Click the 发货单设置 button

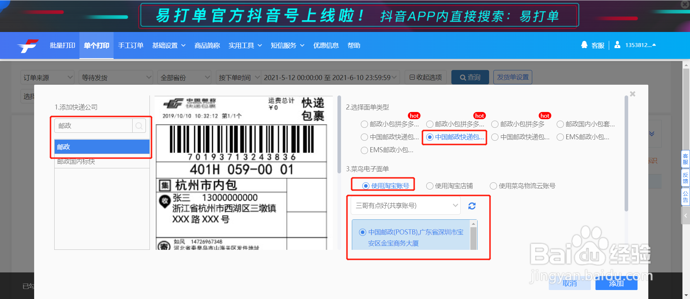513,77
